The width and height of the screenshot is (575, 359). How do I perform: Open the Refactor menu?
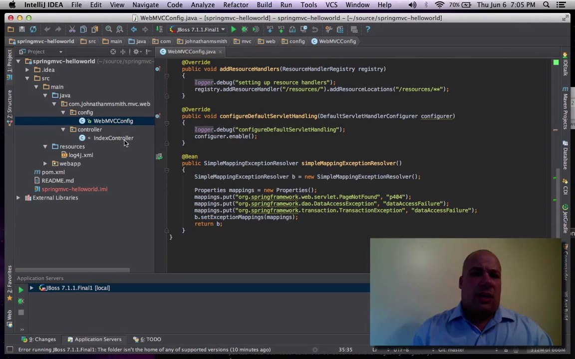coord(236,5)
